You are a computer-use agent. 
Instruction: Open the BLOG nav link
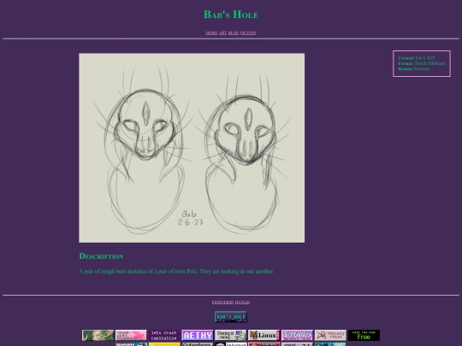234,32
